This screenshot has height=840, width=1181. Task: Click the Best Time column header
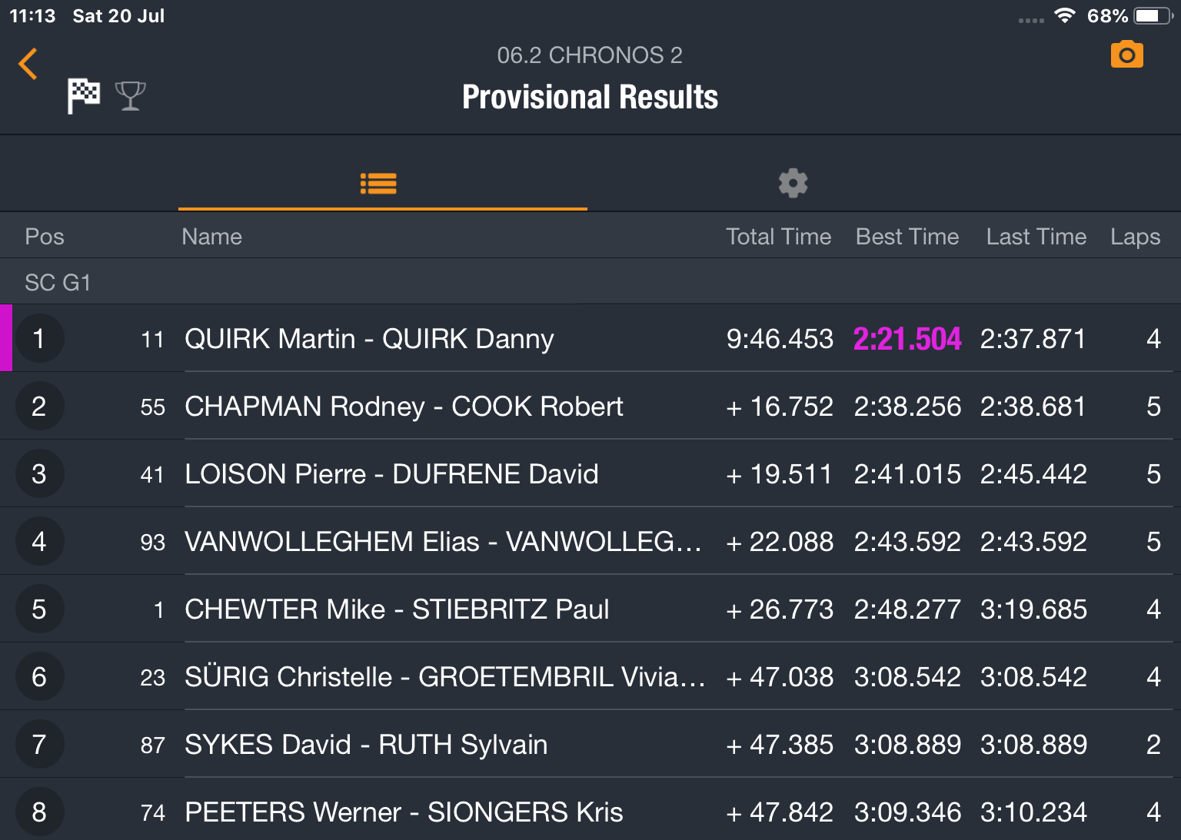[907, 237]
